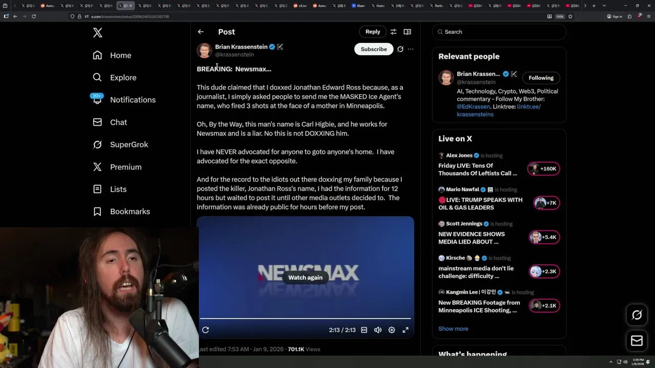Toggle the reader view icon
This screenshot has width=655, height=368.
tap(407, 32)
